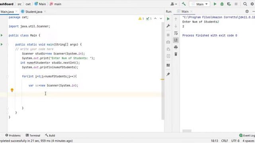This screenshot has width=255, height=143.
Task: Click the cwt breadcrumb
Action: pyautogui.click(x=28, y=4)
